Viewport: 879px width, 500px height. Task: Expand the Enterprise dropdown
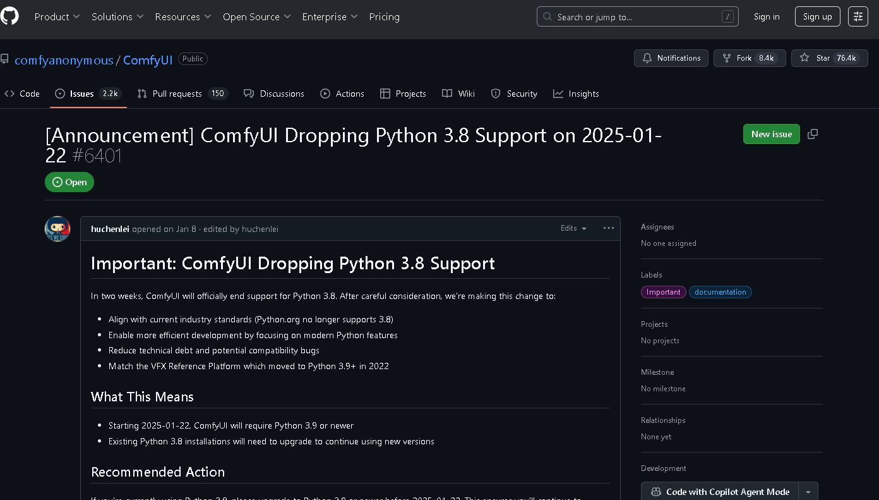coord(330,17)
